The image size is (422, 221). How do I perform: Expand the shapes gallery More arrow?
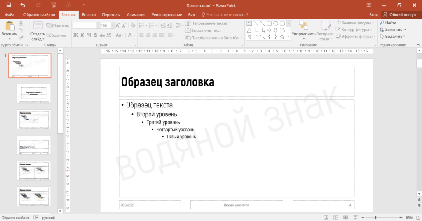(288, 37)
